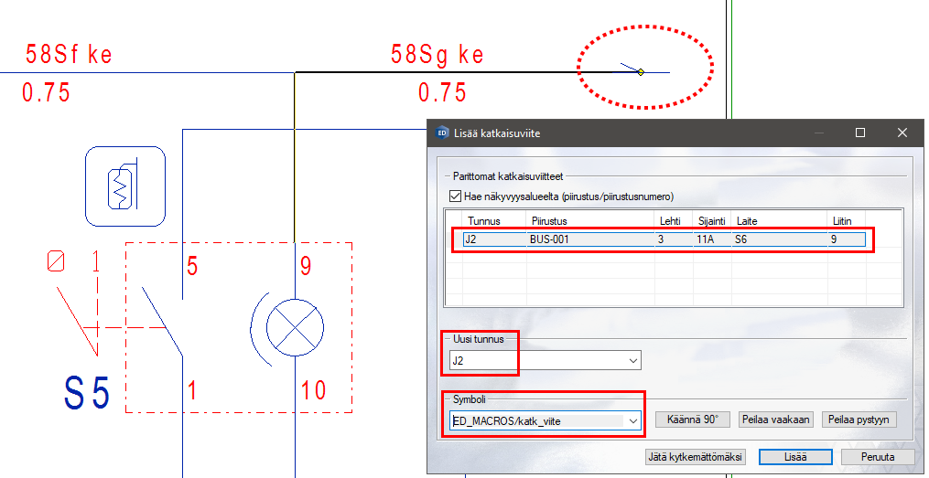The height and width of the screenshot is (478, 929).
Task: Select the switch contact symbol in S5
Action: pyautogui.click(x=162, y=322)
